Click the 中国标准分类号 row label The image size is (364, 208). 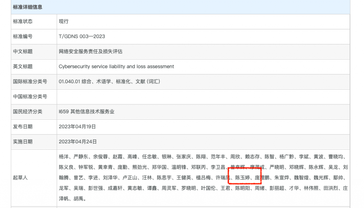pos(30,97)
